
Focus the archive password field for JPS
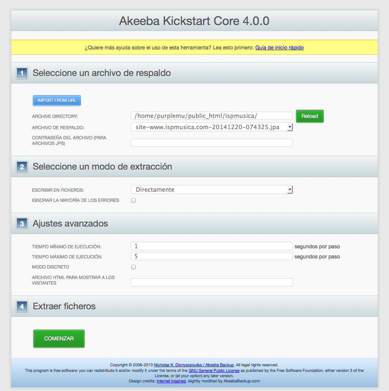[212, 143]
